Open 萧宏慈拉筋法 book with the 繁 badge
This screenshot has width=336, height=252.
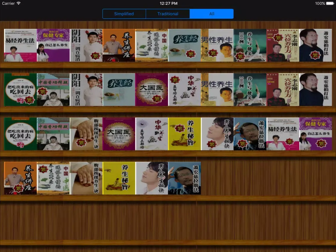(250, 134)
